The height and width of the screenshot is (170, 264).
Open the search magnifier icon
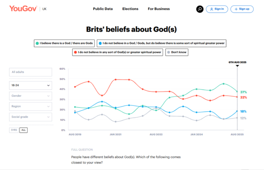point(199,9)
